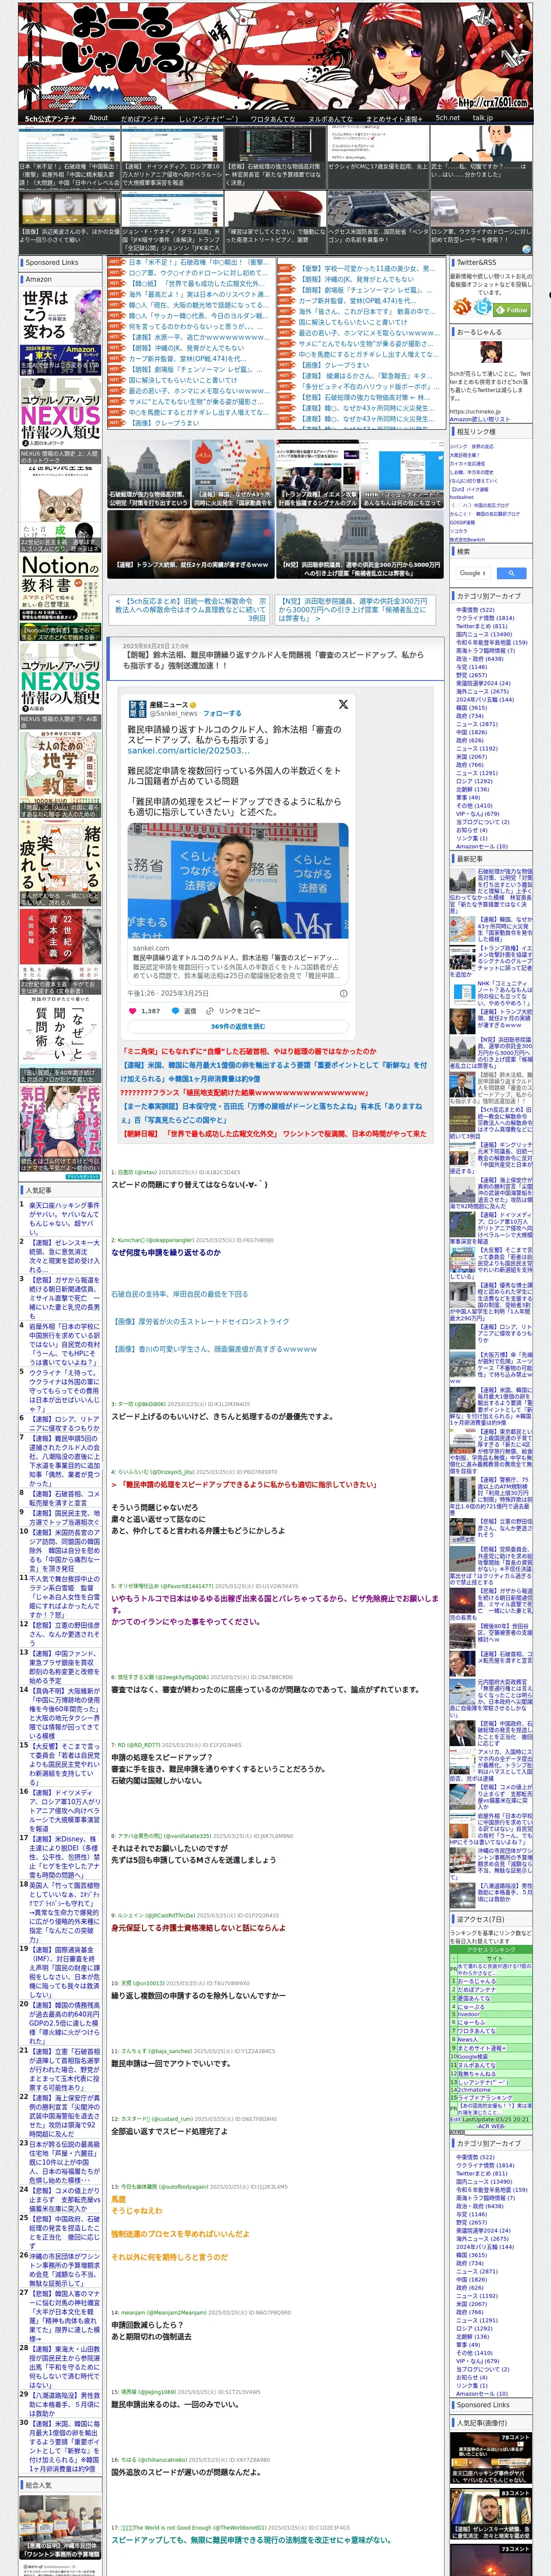Open the 5ch.net tab
The height and width of the screenshot is (2576, 551).
pos(448,118)
